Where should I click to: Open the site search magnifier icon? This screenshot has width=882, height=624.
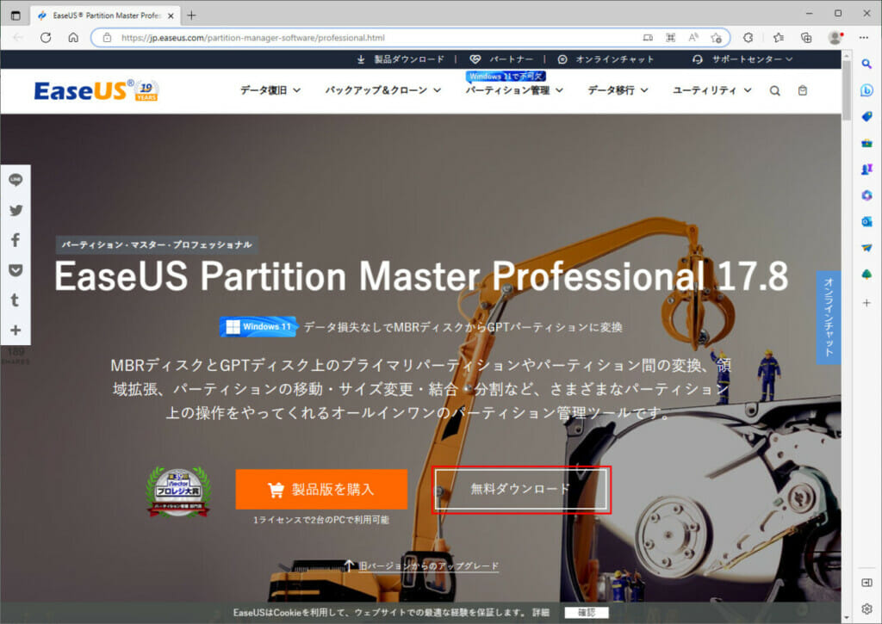(x=774, y=90)
